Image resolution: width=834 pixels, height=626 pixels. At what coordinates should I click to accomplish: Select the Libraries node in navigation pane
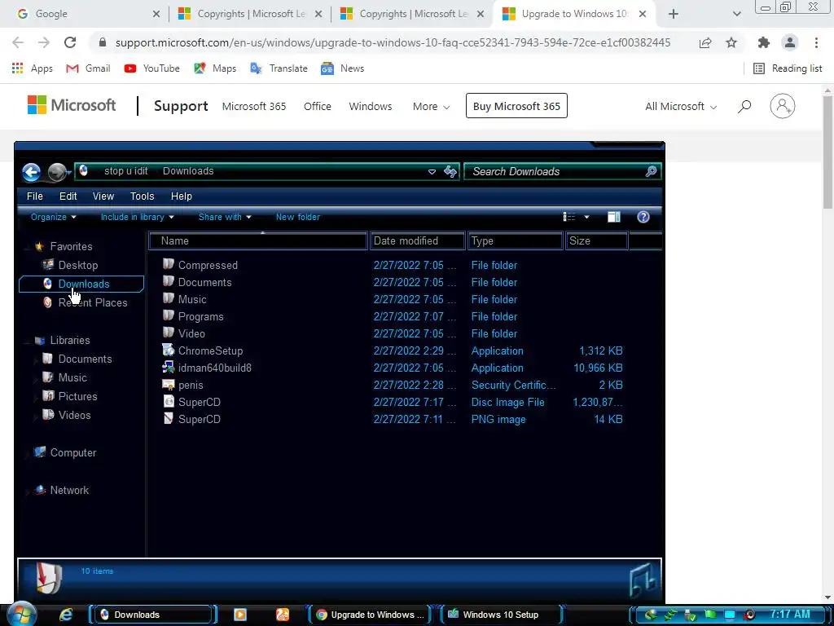pos(70,340)
